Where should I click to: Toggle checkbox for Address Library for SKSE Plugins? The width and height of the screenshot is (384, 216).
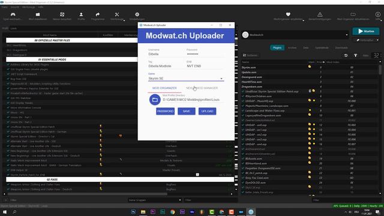pyautogui.click(x=8, y=65)
